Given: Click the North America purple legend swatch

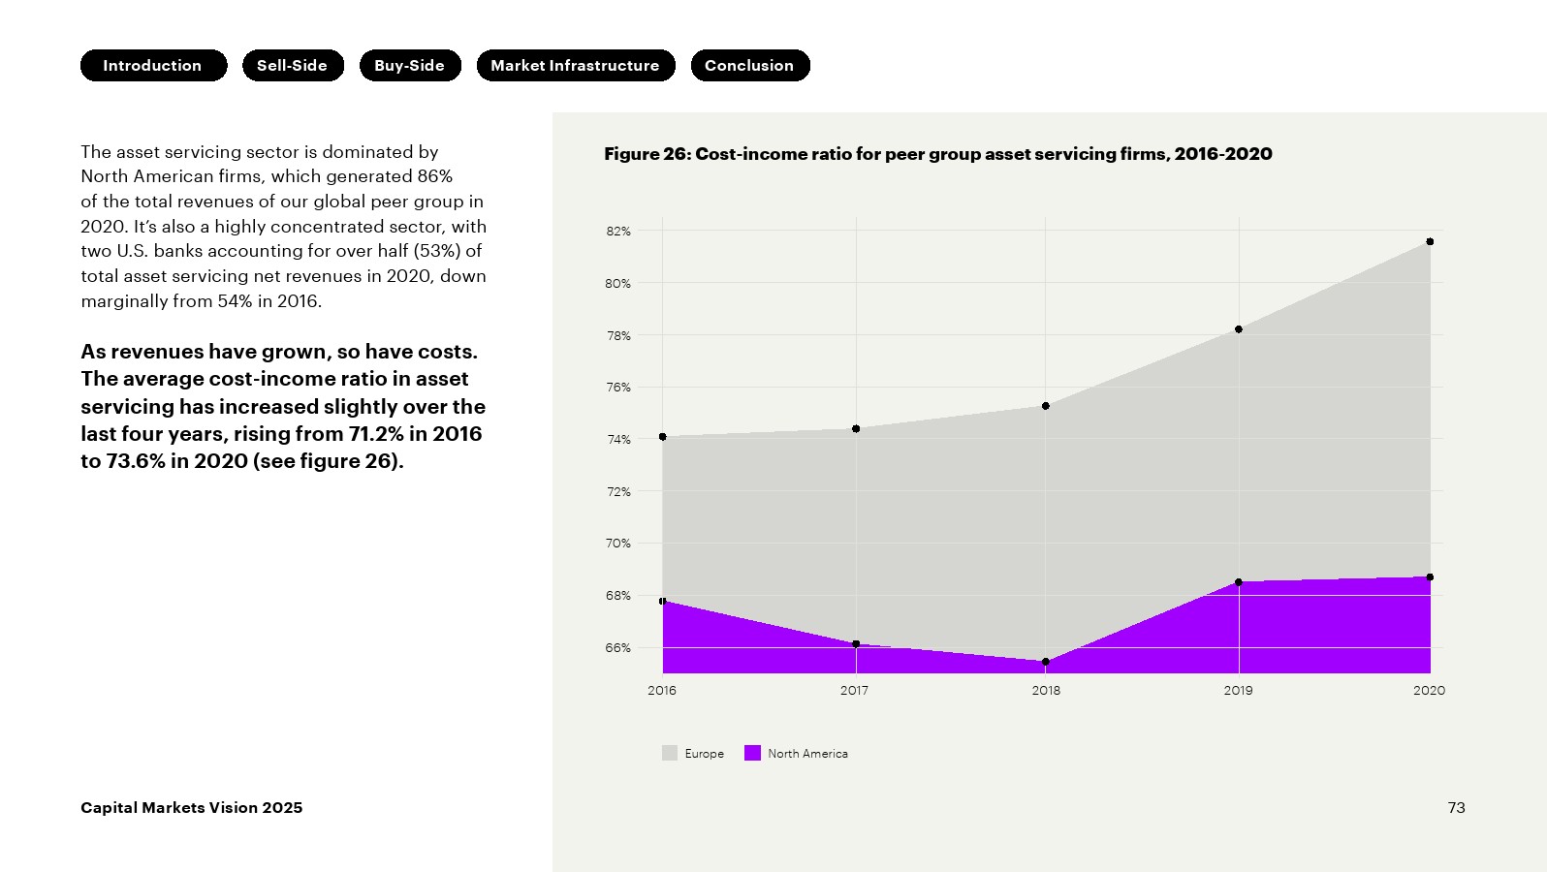Looking at the screenshot, I should (752, 753).
